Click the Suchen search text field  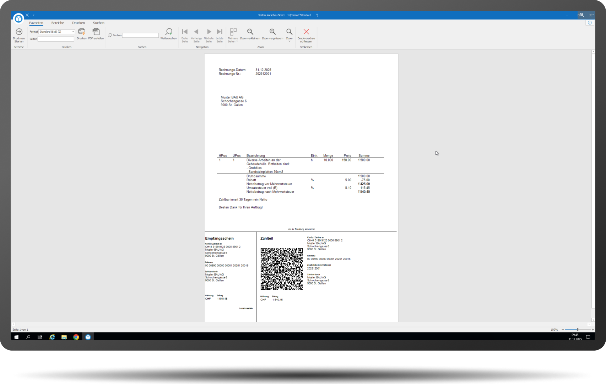(x=140, y=35)
